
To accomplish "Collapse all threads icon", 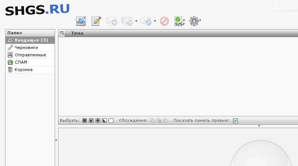I will [166, 121].
